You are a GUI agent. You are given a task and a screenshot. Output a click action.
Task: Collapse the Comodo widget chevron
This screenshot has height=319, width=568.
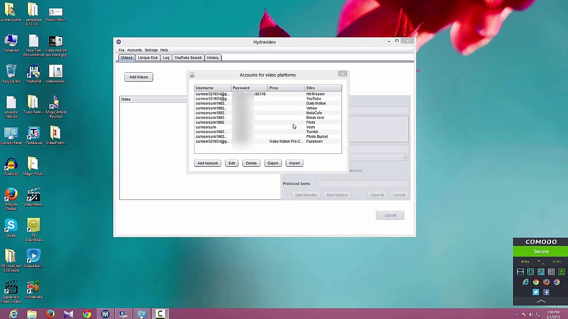[541, 301]
